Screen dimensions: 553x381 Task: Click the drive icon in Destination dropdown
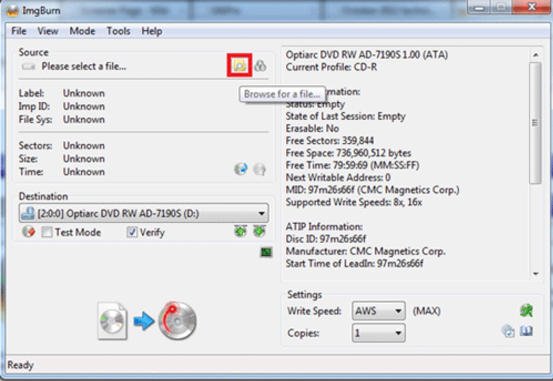(28, 213)
